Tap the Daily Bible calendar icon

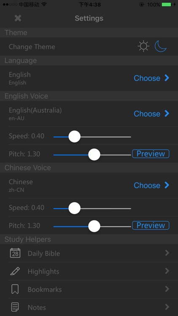click(15, 253)
